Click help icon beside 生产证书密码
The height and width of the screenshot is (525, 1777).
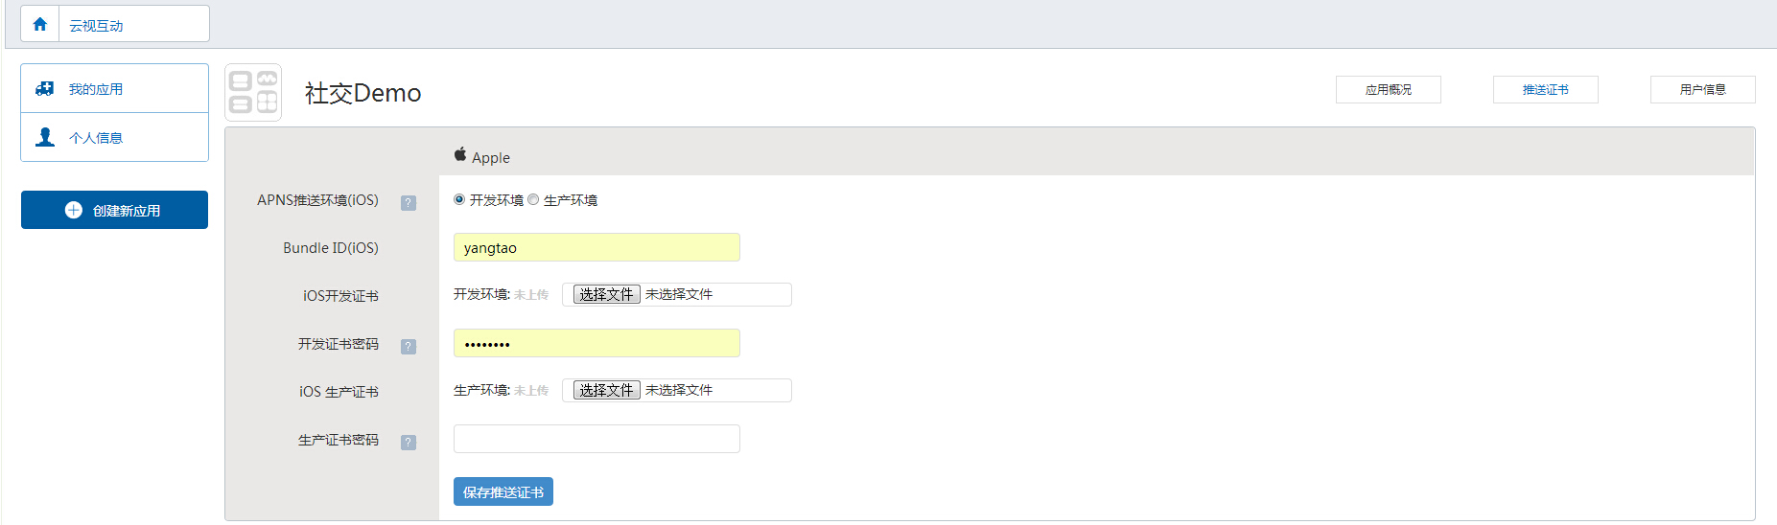point(409,442)
